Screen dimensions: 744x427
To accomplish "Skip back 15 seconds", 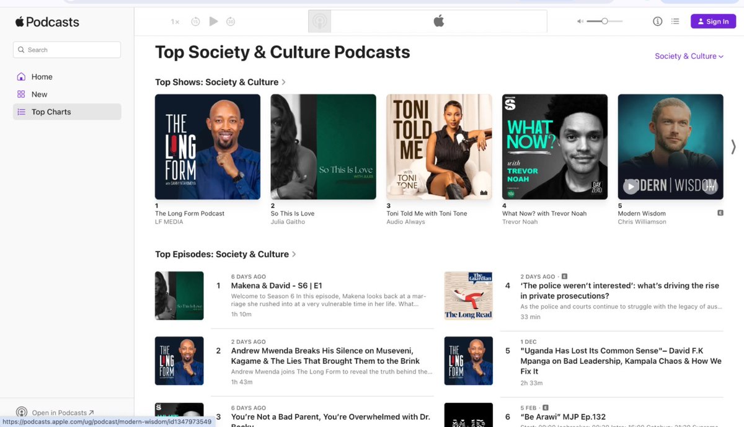I will (195, 22).
